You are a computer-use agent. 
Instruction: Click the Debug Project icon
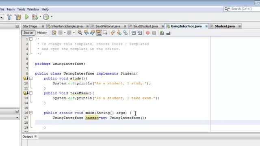tap(35, 17)
